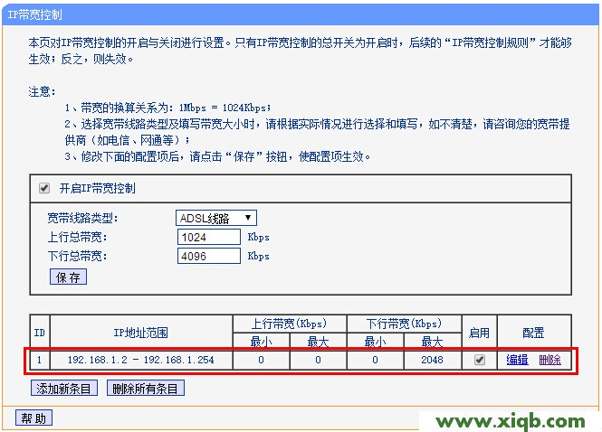
Task: Click the 删除 link for rule 1
Action: [549, 360]
